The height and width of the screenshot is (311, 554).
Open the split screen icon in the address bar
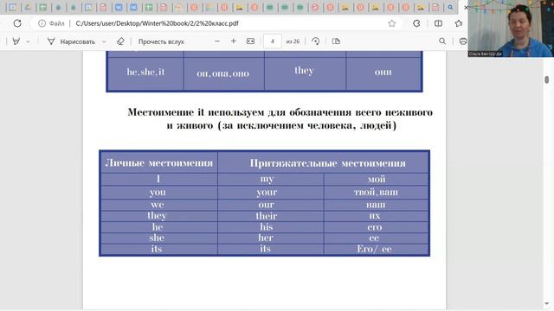(x=438, y=23)
